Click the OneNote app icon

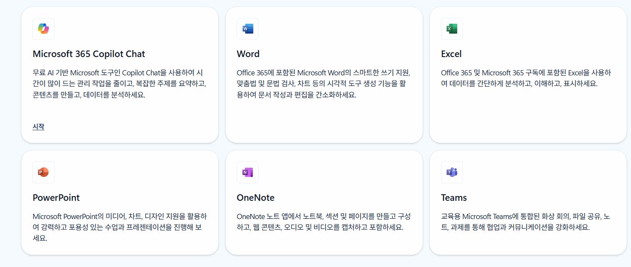coord(248,172)
